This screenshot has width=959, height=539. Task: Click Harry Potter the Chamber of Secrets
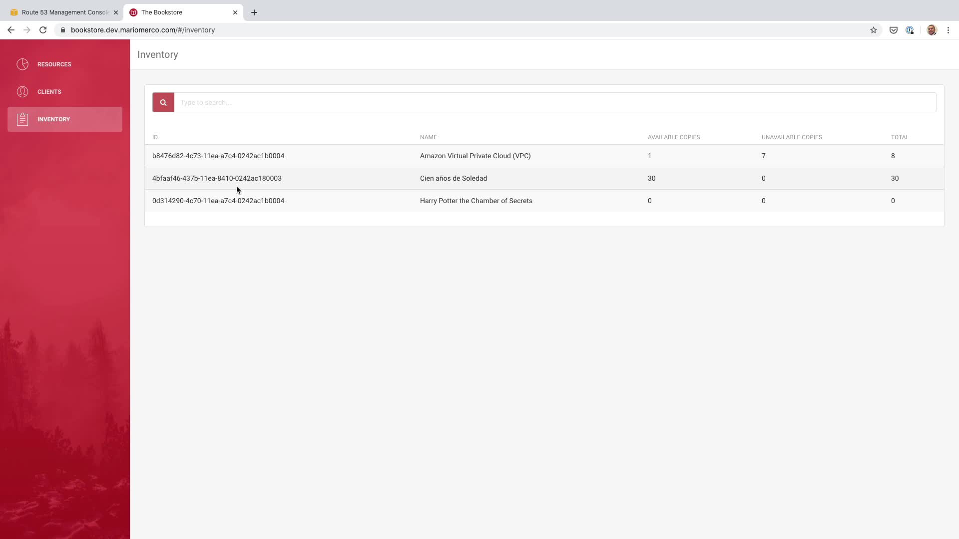coord(476,201)
